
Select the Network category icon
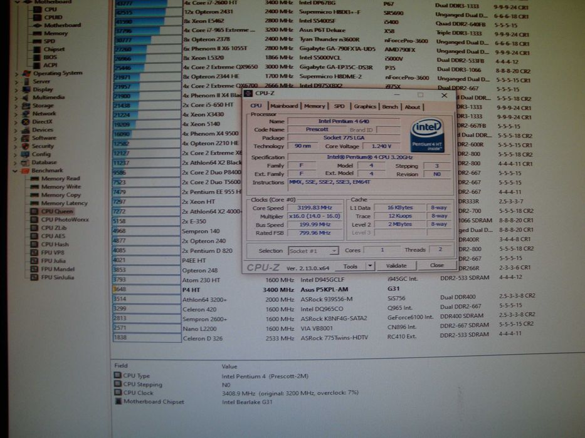[x=26, y=114]
